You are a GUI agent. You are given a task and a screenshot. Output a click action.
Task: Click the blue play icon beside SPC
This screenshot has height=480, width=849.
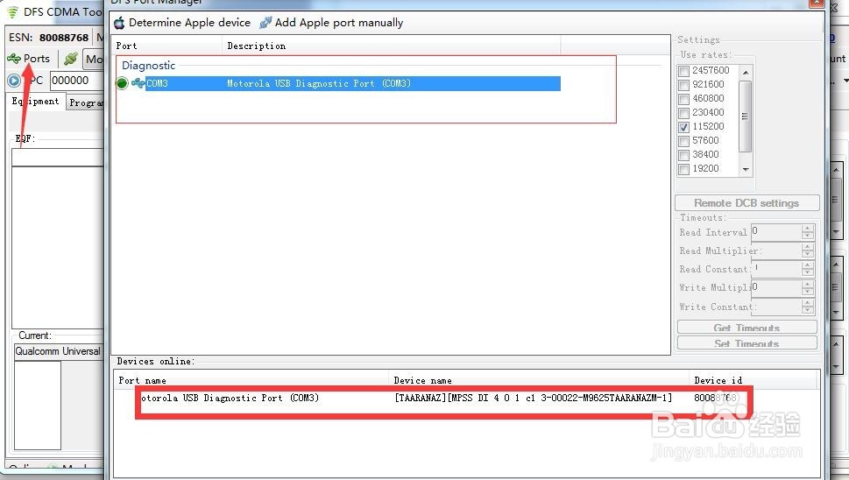pyautogui.click(x=14, y=81)
